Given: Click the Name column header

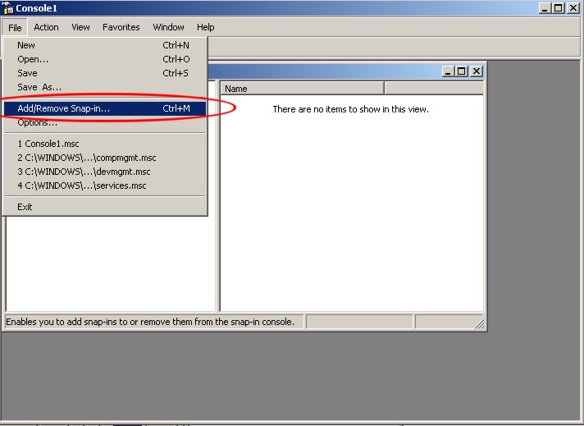Looking at the screenshot, I should tap(302, 89).
